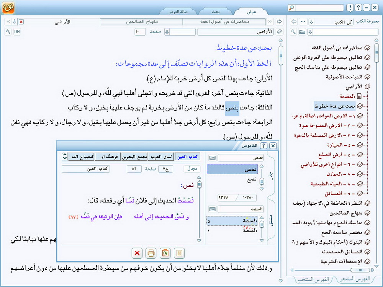383x287 pixels.
Task: Click the export icon in document toolbar
Action: (17, 32)
